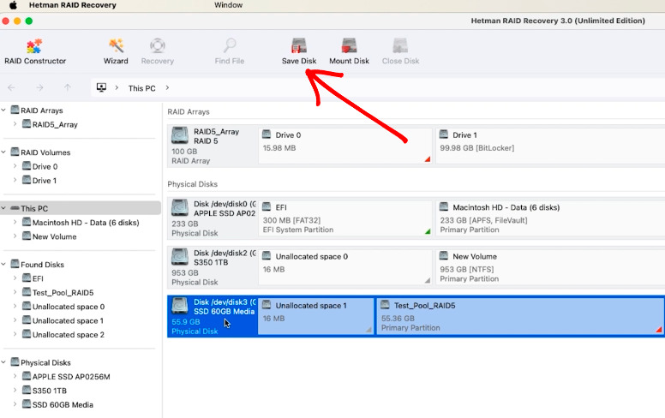Select the Disk /dev/disk0 APPLE SSD tile
This screenshot has height=418, width=665.
tap(212, 218)
